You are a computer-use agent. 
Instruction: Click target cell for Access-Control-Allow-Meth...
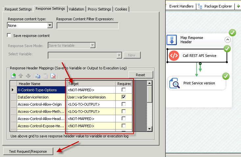coord(91,112)
